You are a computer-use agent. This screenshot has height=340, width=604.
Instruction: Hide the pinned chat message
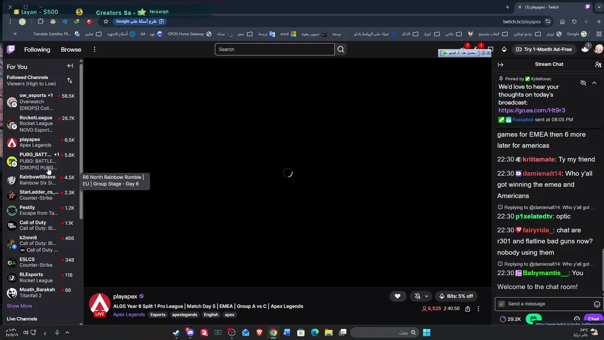point(583,83)
